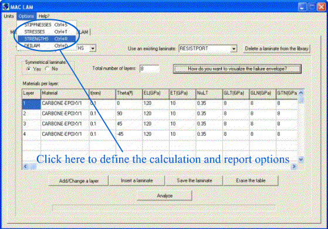
Task: Expand the existing laminate RESISTPORT dropdown
Action: point(234,49)
